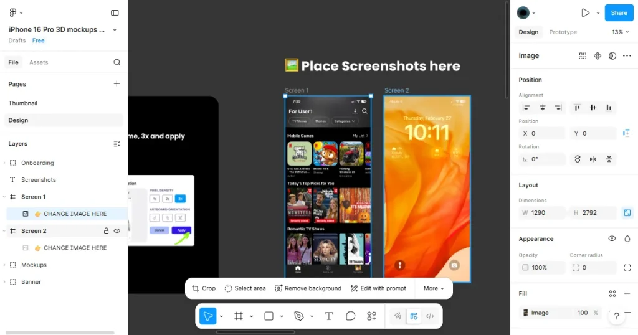The image size is (638, 335).
Task: Switch to Draw mode icon
Action: coord(398,316)
